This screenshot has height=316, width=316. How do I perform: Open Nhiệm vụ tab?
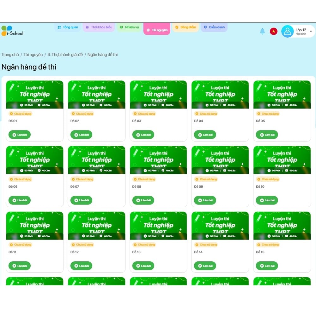[x=129, y=27]
